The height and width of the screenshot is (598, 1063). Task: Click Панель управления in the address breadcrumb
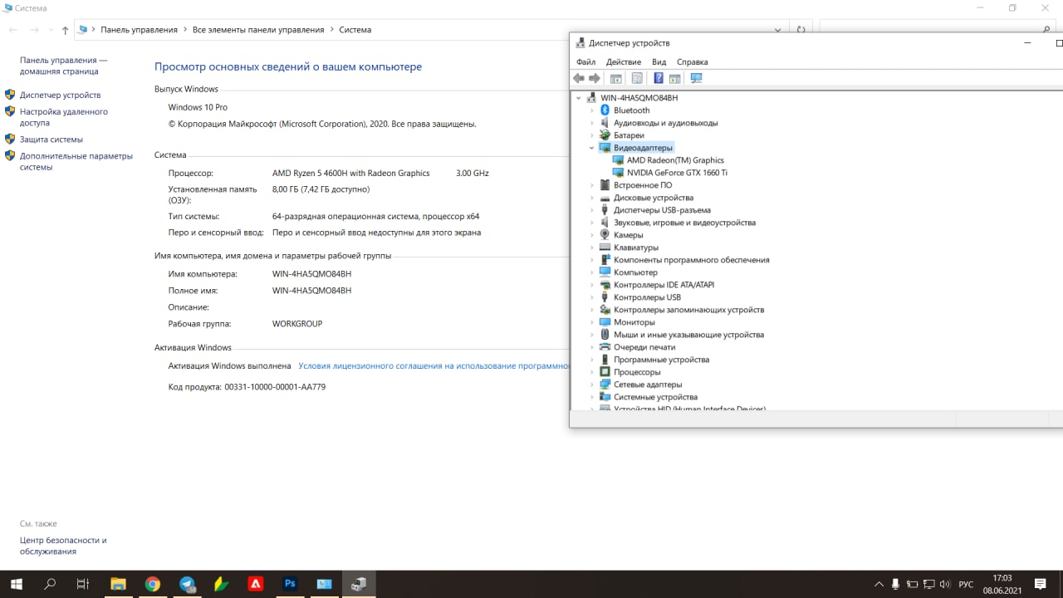[x=139, y=30]
